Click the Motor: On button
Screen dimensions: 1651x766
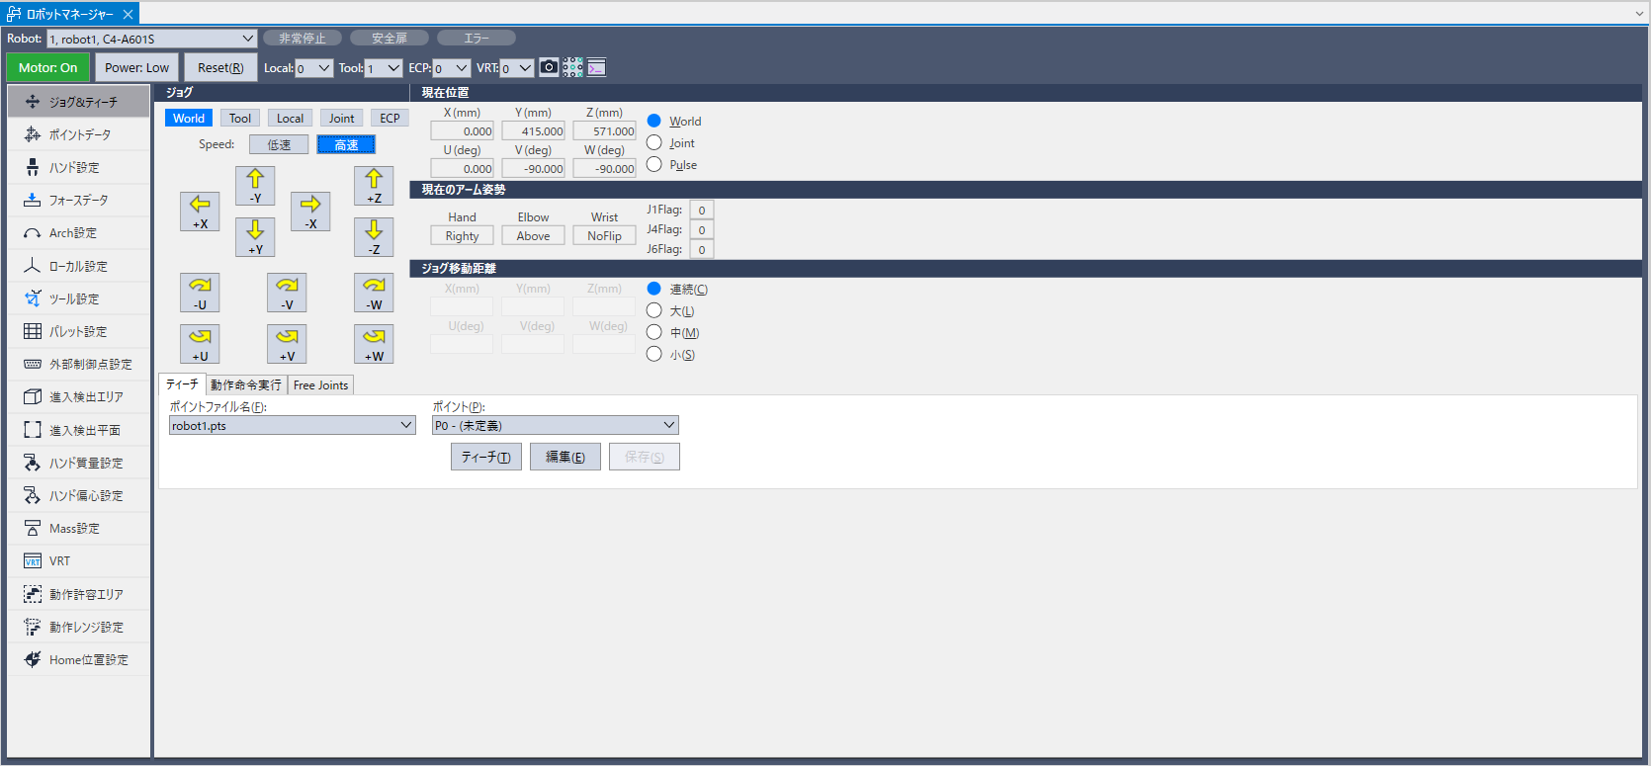point(47,68)
